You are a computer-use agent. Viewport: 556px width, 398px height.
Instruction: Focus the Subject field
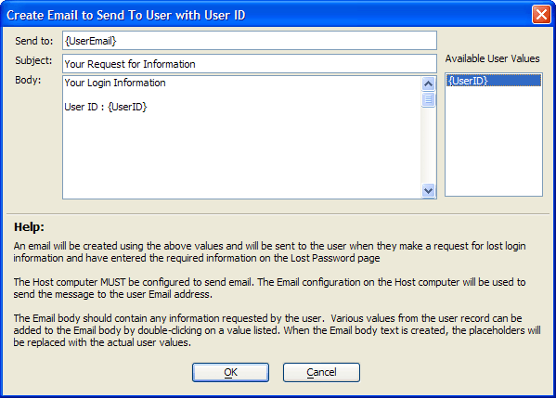coord(250,64)
